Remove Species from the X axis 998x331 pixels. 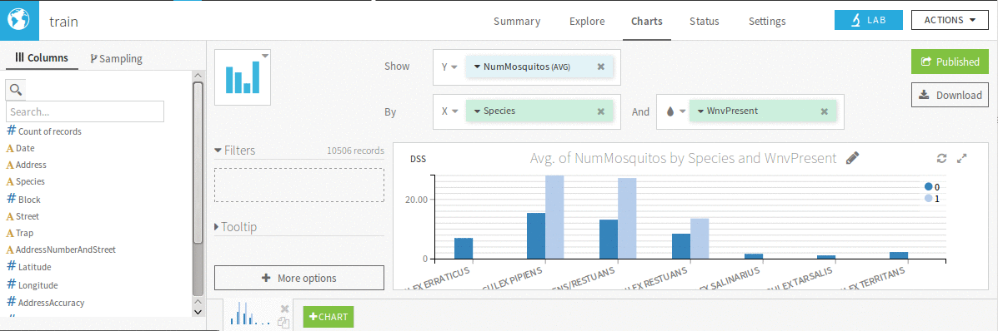tap(601, 111)
